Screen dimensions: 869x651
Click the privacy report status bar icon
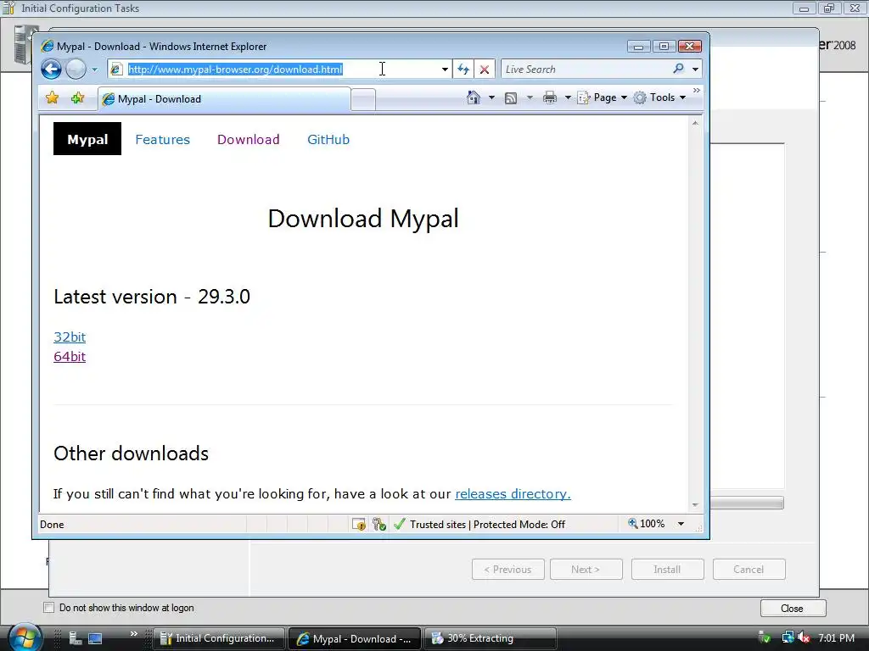[x=359, y=524]
